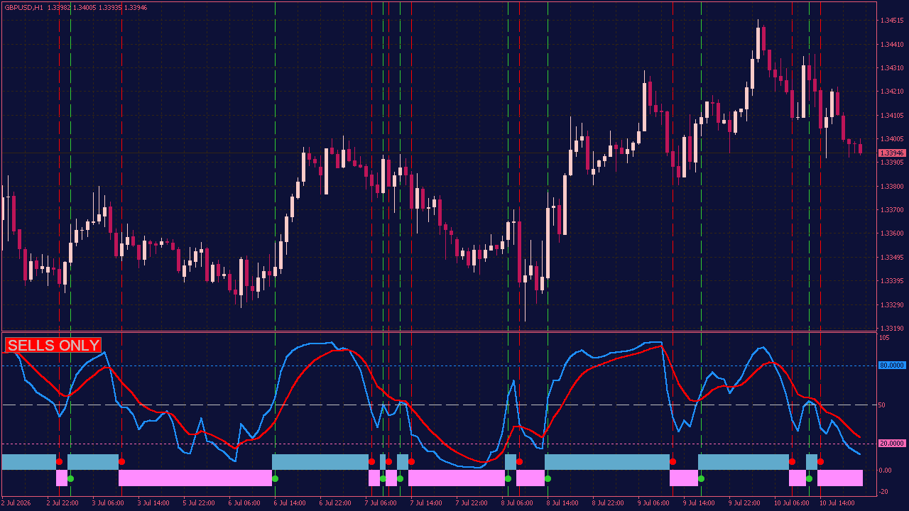Click price axis value 1.33600

click(x=892, y=233)
